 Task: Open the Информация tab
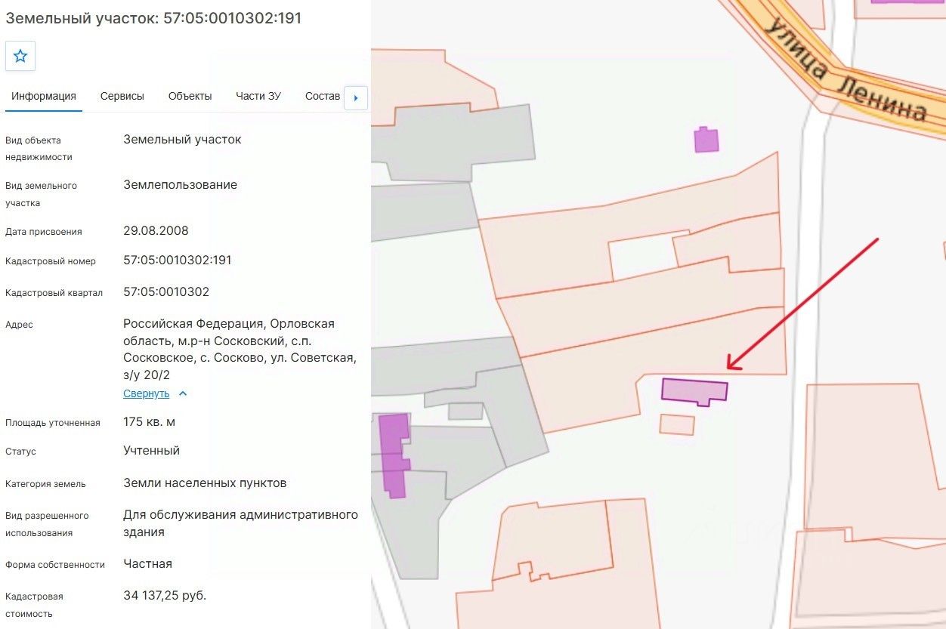pos(44,96)
